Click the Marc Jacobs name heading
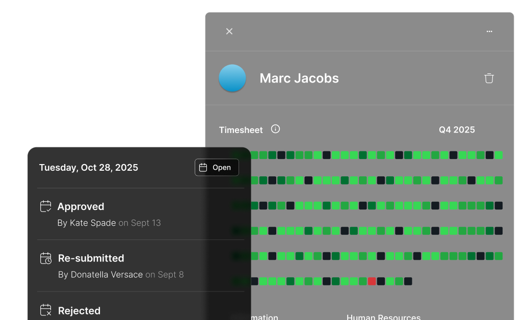Viewport: 526px width, 320px height. pyautogui.click(x=299, y=78)
